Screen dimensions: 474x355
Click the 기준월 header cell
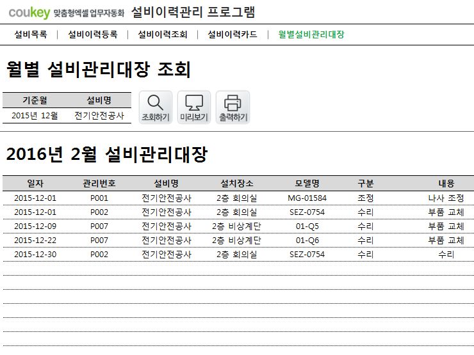(35, 100)
